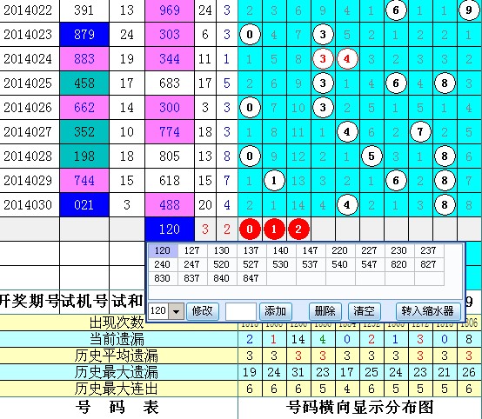The height and width of the screenshot is (419, 482).
Task: Select highlighted 120 cell in the list
Action: (163, 250)
